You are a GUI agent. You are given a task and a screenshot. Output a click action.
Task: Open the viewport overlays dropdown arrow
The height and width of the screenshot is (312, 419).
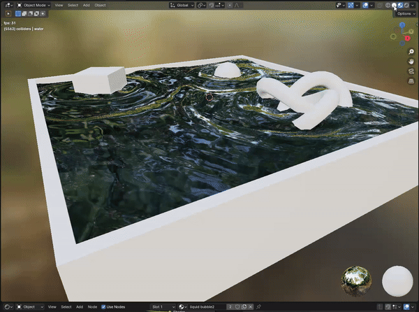pos(372,5)
